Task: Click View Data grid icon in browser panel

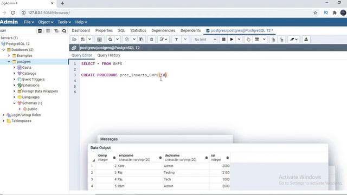Action: [x=48, y=31]
